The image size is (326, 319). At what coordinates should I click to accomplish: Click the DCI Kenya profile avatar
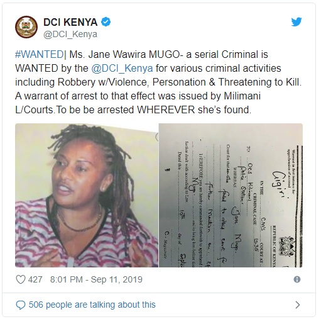[x=26, y=27]
